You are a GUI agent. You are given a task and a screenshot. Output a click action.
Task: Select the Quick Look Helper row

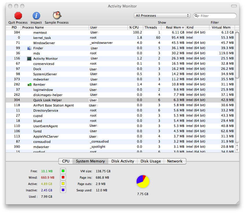[120, 100]
